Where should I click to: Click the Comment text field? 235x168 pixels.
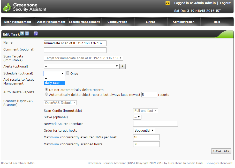point(75,50)
